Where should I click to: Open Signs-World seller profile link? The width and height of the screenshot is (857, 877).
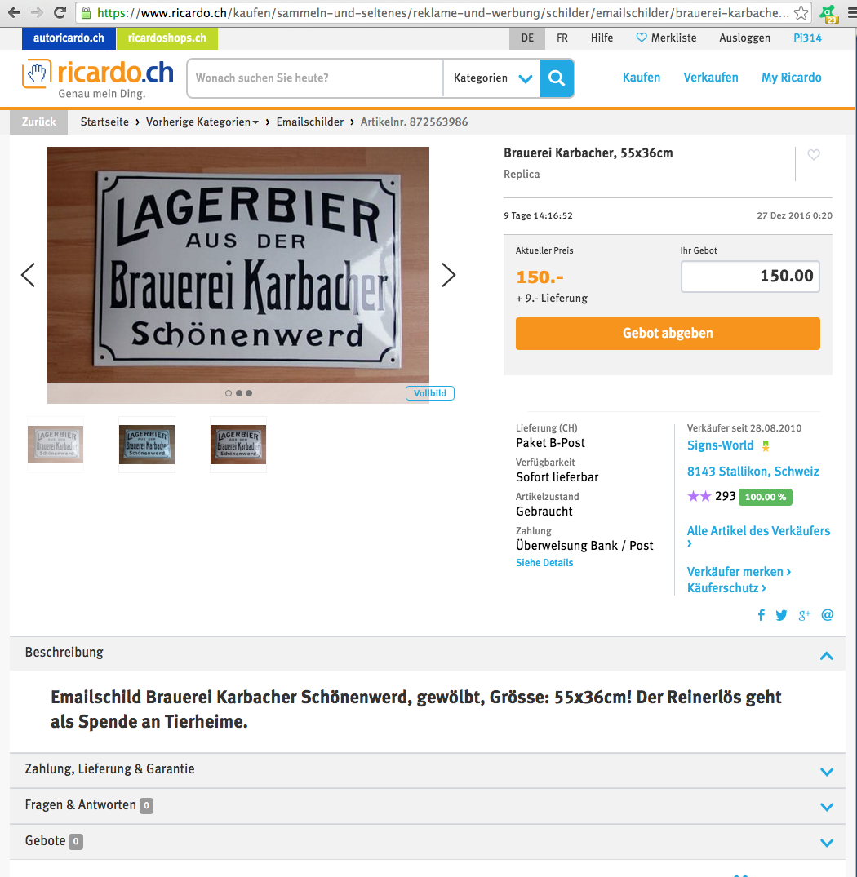pyautogui.click(x=720, y=445)
